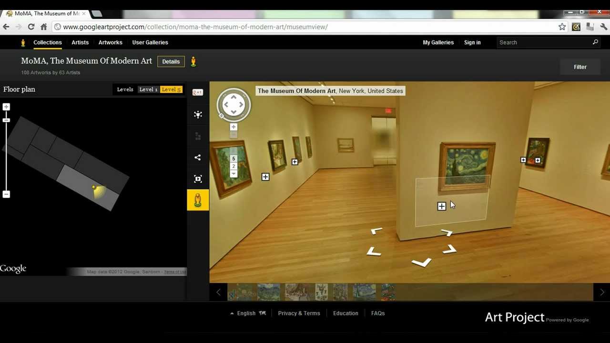Open the Collections menu

coord(48,42)
